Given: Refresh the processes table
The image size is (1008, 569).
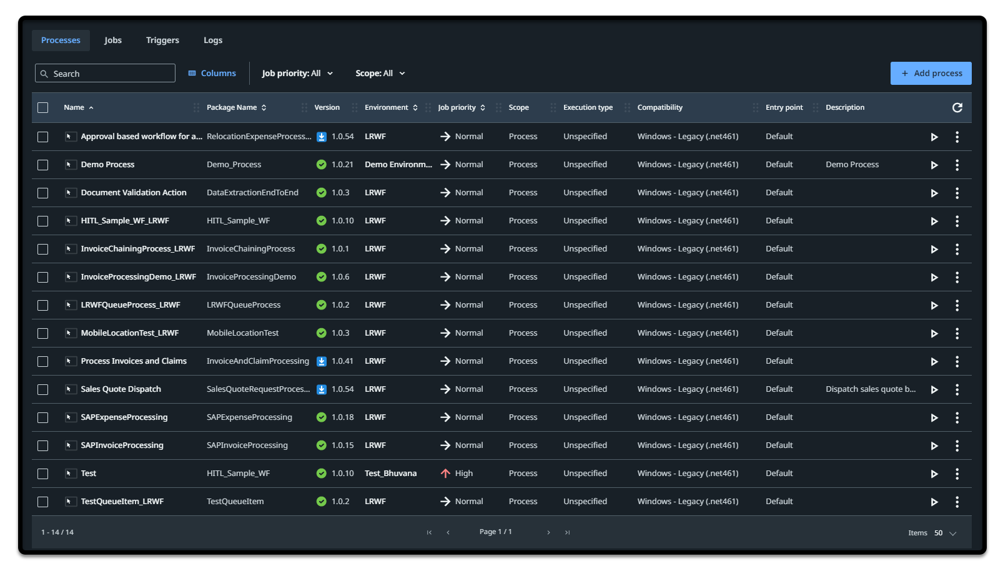Looking at the screenshot, I should (957, 108).
